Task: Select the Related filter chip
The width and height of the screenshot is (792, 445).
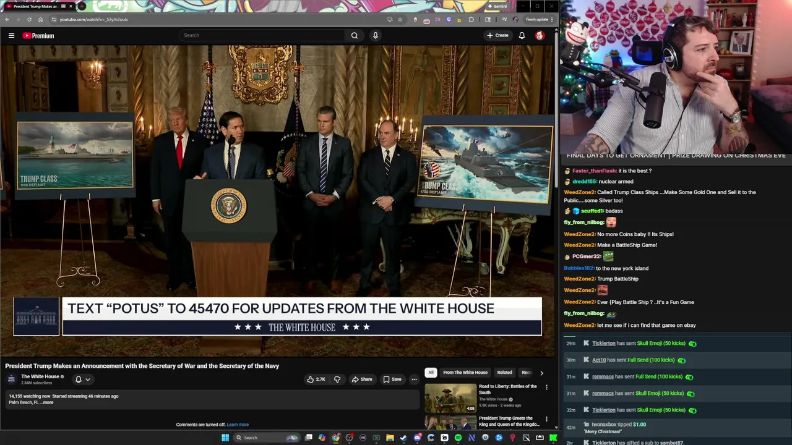Action: (504, 373)
